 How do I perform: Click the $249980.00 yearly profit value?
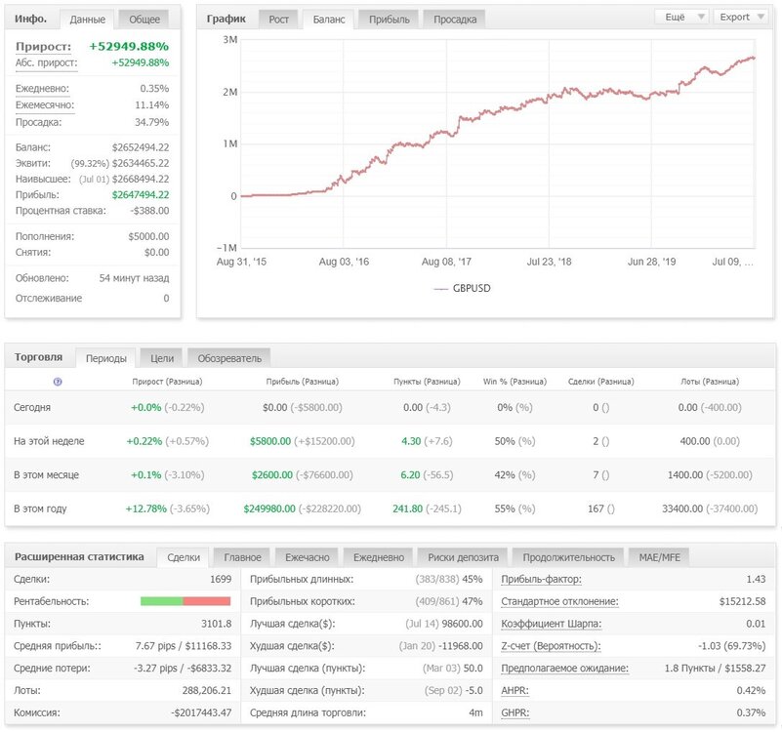pos(269,509)
